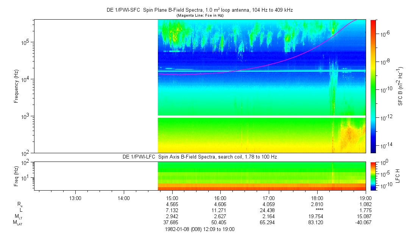This screenshot has height=234, width=410.
Task: Click the L value 24.438 at 17:00
Action: pyautogui.click(x=268, y=210)
